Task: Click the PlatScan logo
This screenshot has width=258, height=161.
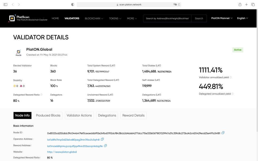Action: click(28, 18)
